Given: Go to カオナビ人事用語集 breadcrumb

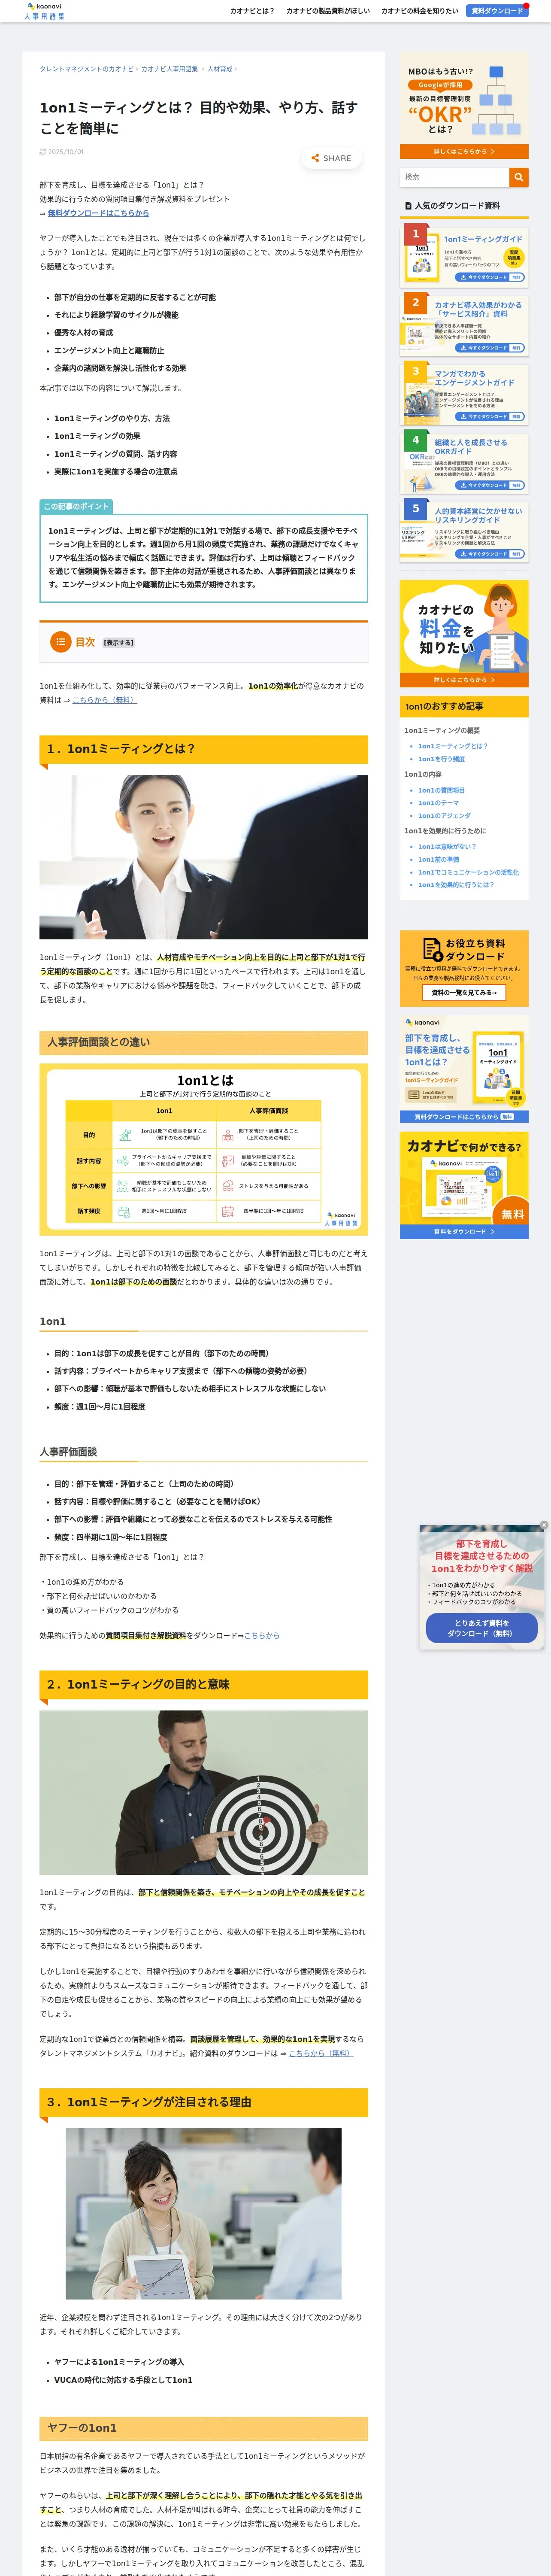Looking at the screenshot, I should pos(169,69).
